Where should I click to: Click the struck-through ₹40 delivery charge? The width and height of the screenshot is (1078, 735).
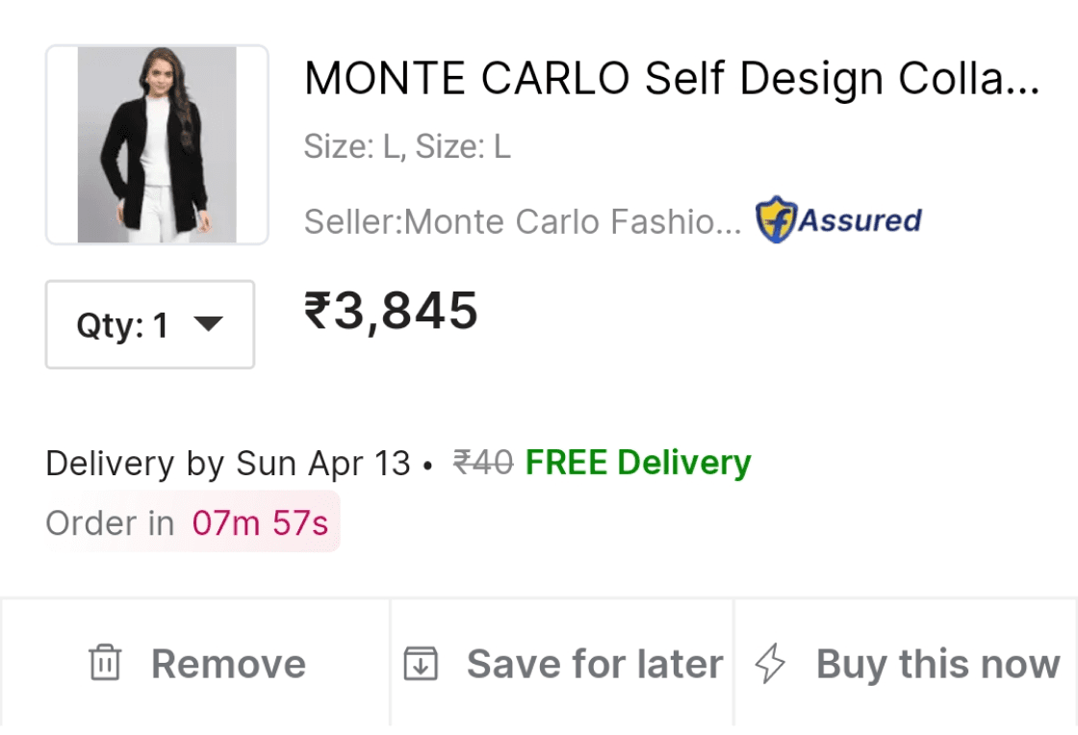click(483, 463)
